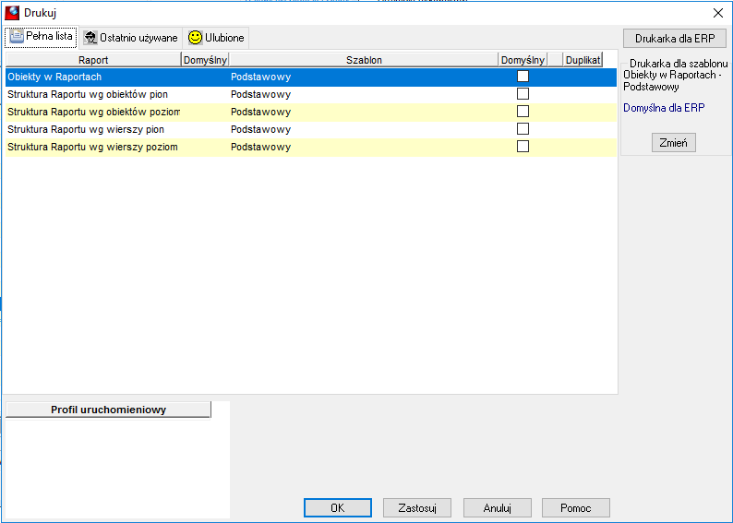The width and height of the screenshot is (733, 523).
Task: Click Domyślny header next to Raport column
Action: (205, 60)
